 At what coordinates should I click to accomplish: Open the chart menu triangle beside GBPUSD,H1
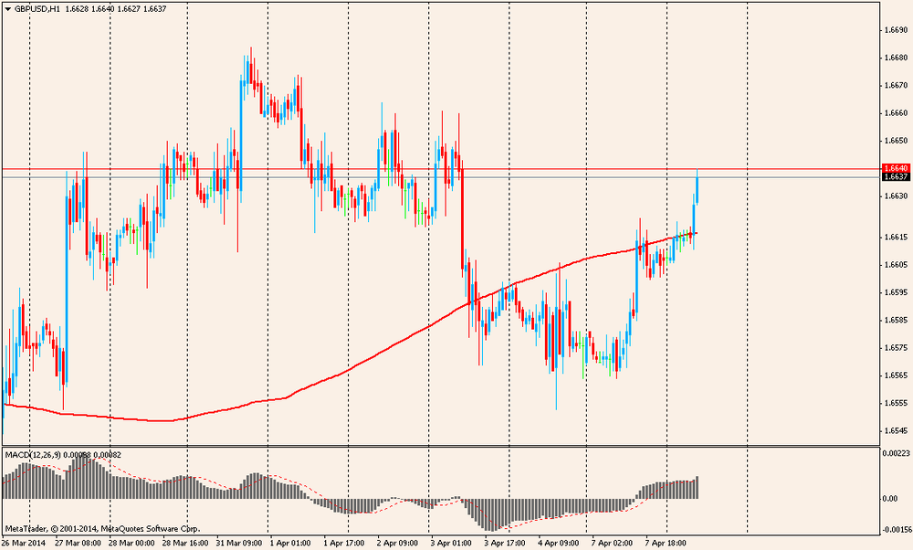point(8,9)
